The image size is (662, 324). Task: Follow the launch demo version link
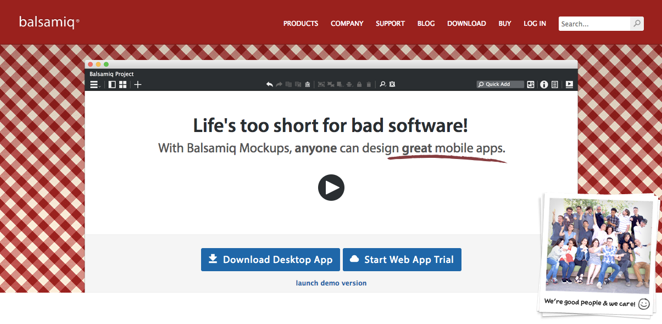point(331,283)
